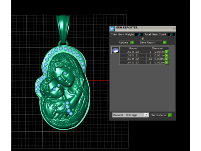Click the collapse toggle below gem totals
Viewport: 201px width, 151px height.
coord(143,38)
